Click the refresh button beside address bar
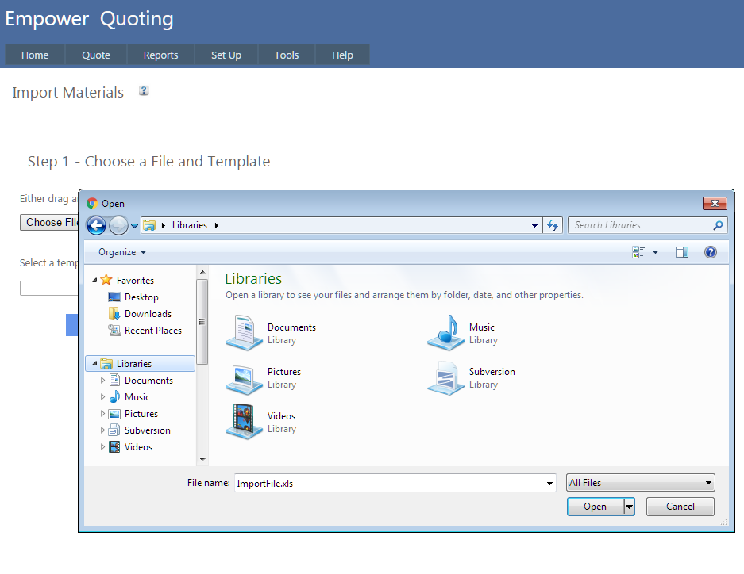Image resolution: width=744 pixels, height=574 pixels. point(553,225)
